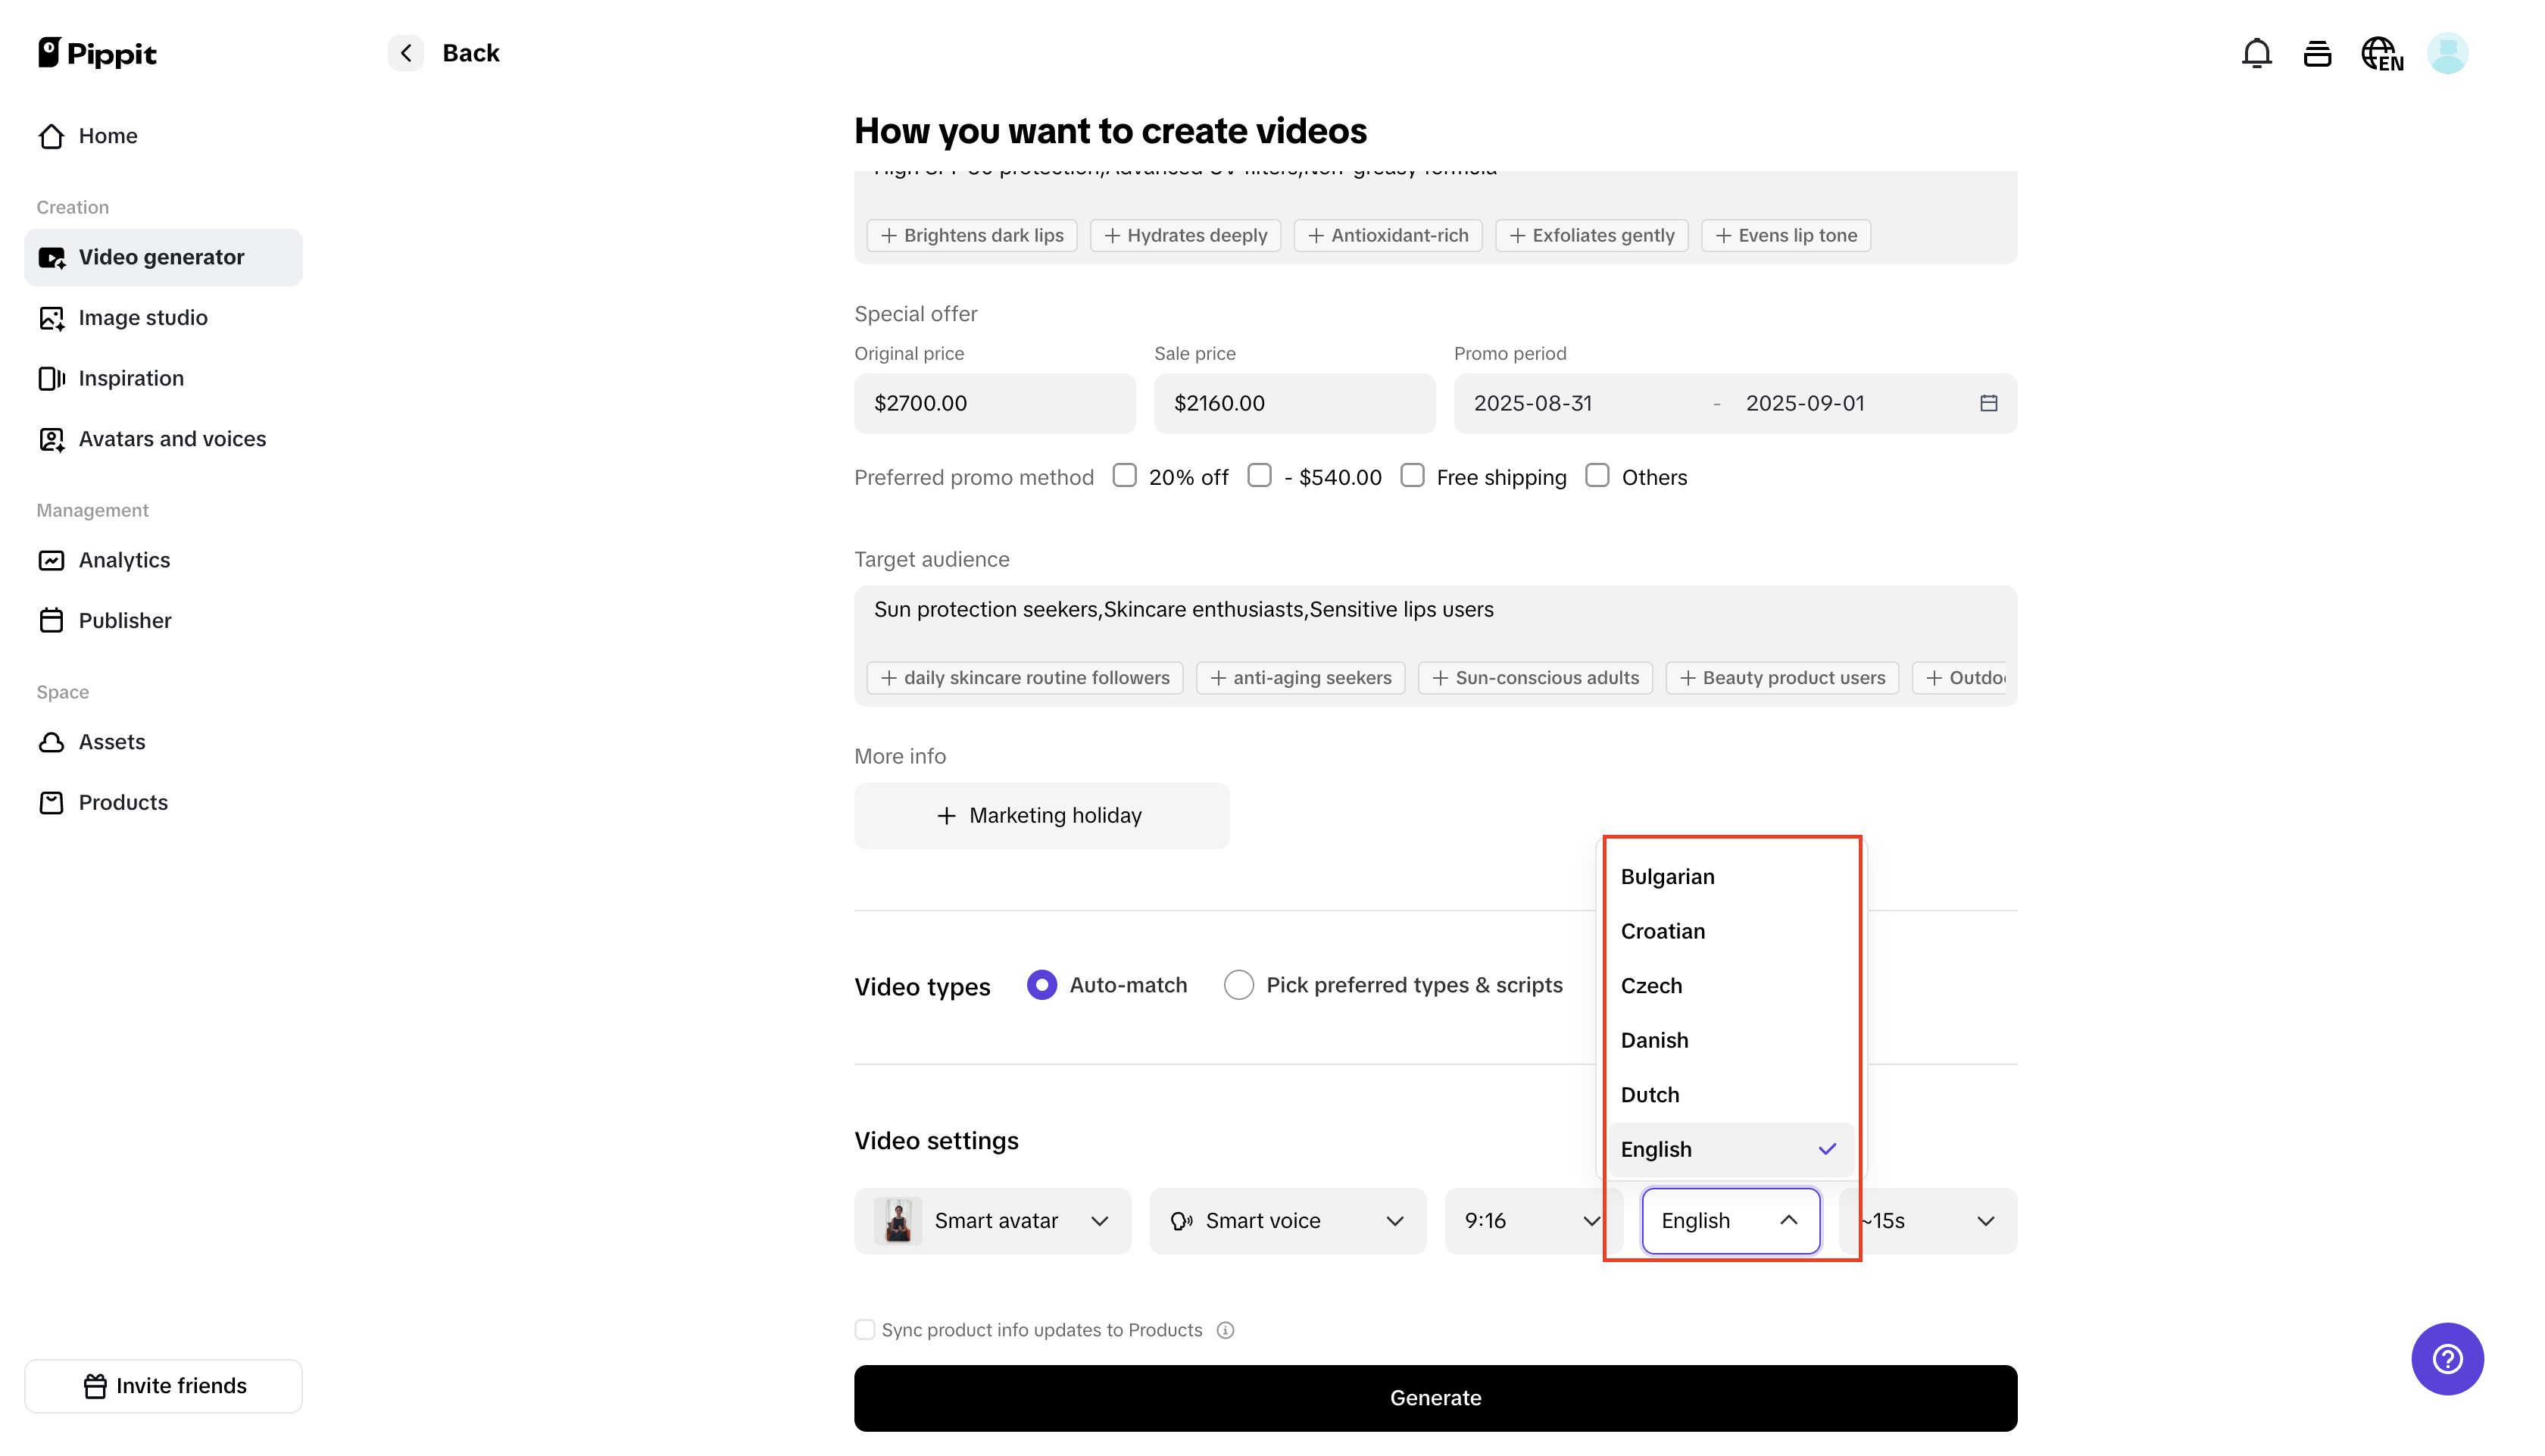This screenshot has width=2545, height=1456.
Task: Check the 20% off promo option
Action: tap(1125, 475)
